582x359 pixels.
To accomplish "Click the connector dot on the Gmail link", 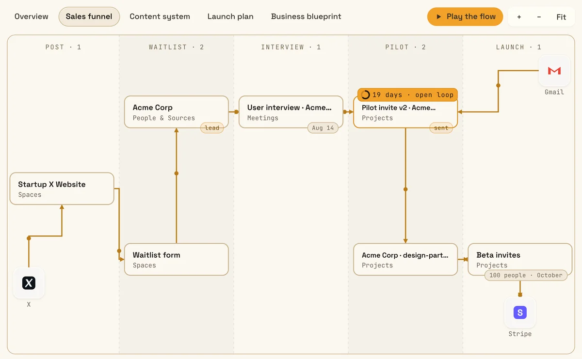I will (498, 86).
